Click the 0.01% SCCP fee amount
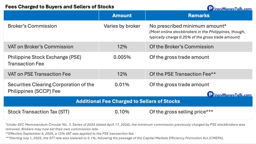This screenshot has width=256, height=144. pos(122,84)
